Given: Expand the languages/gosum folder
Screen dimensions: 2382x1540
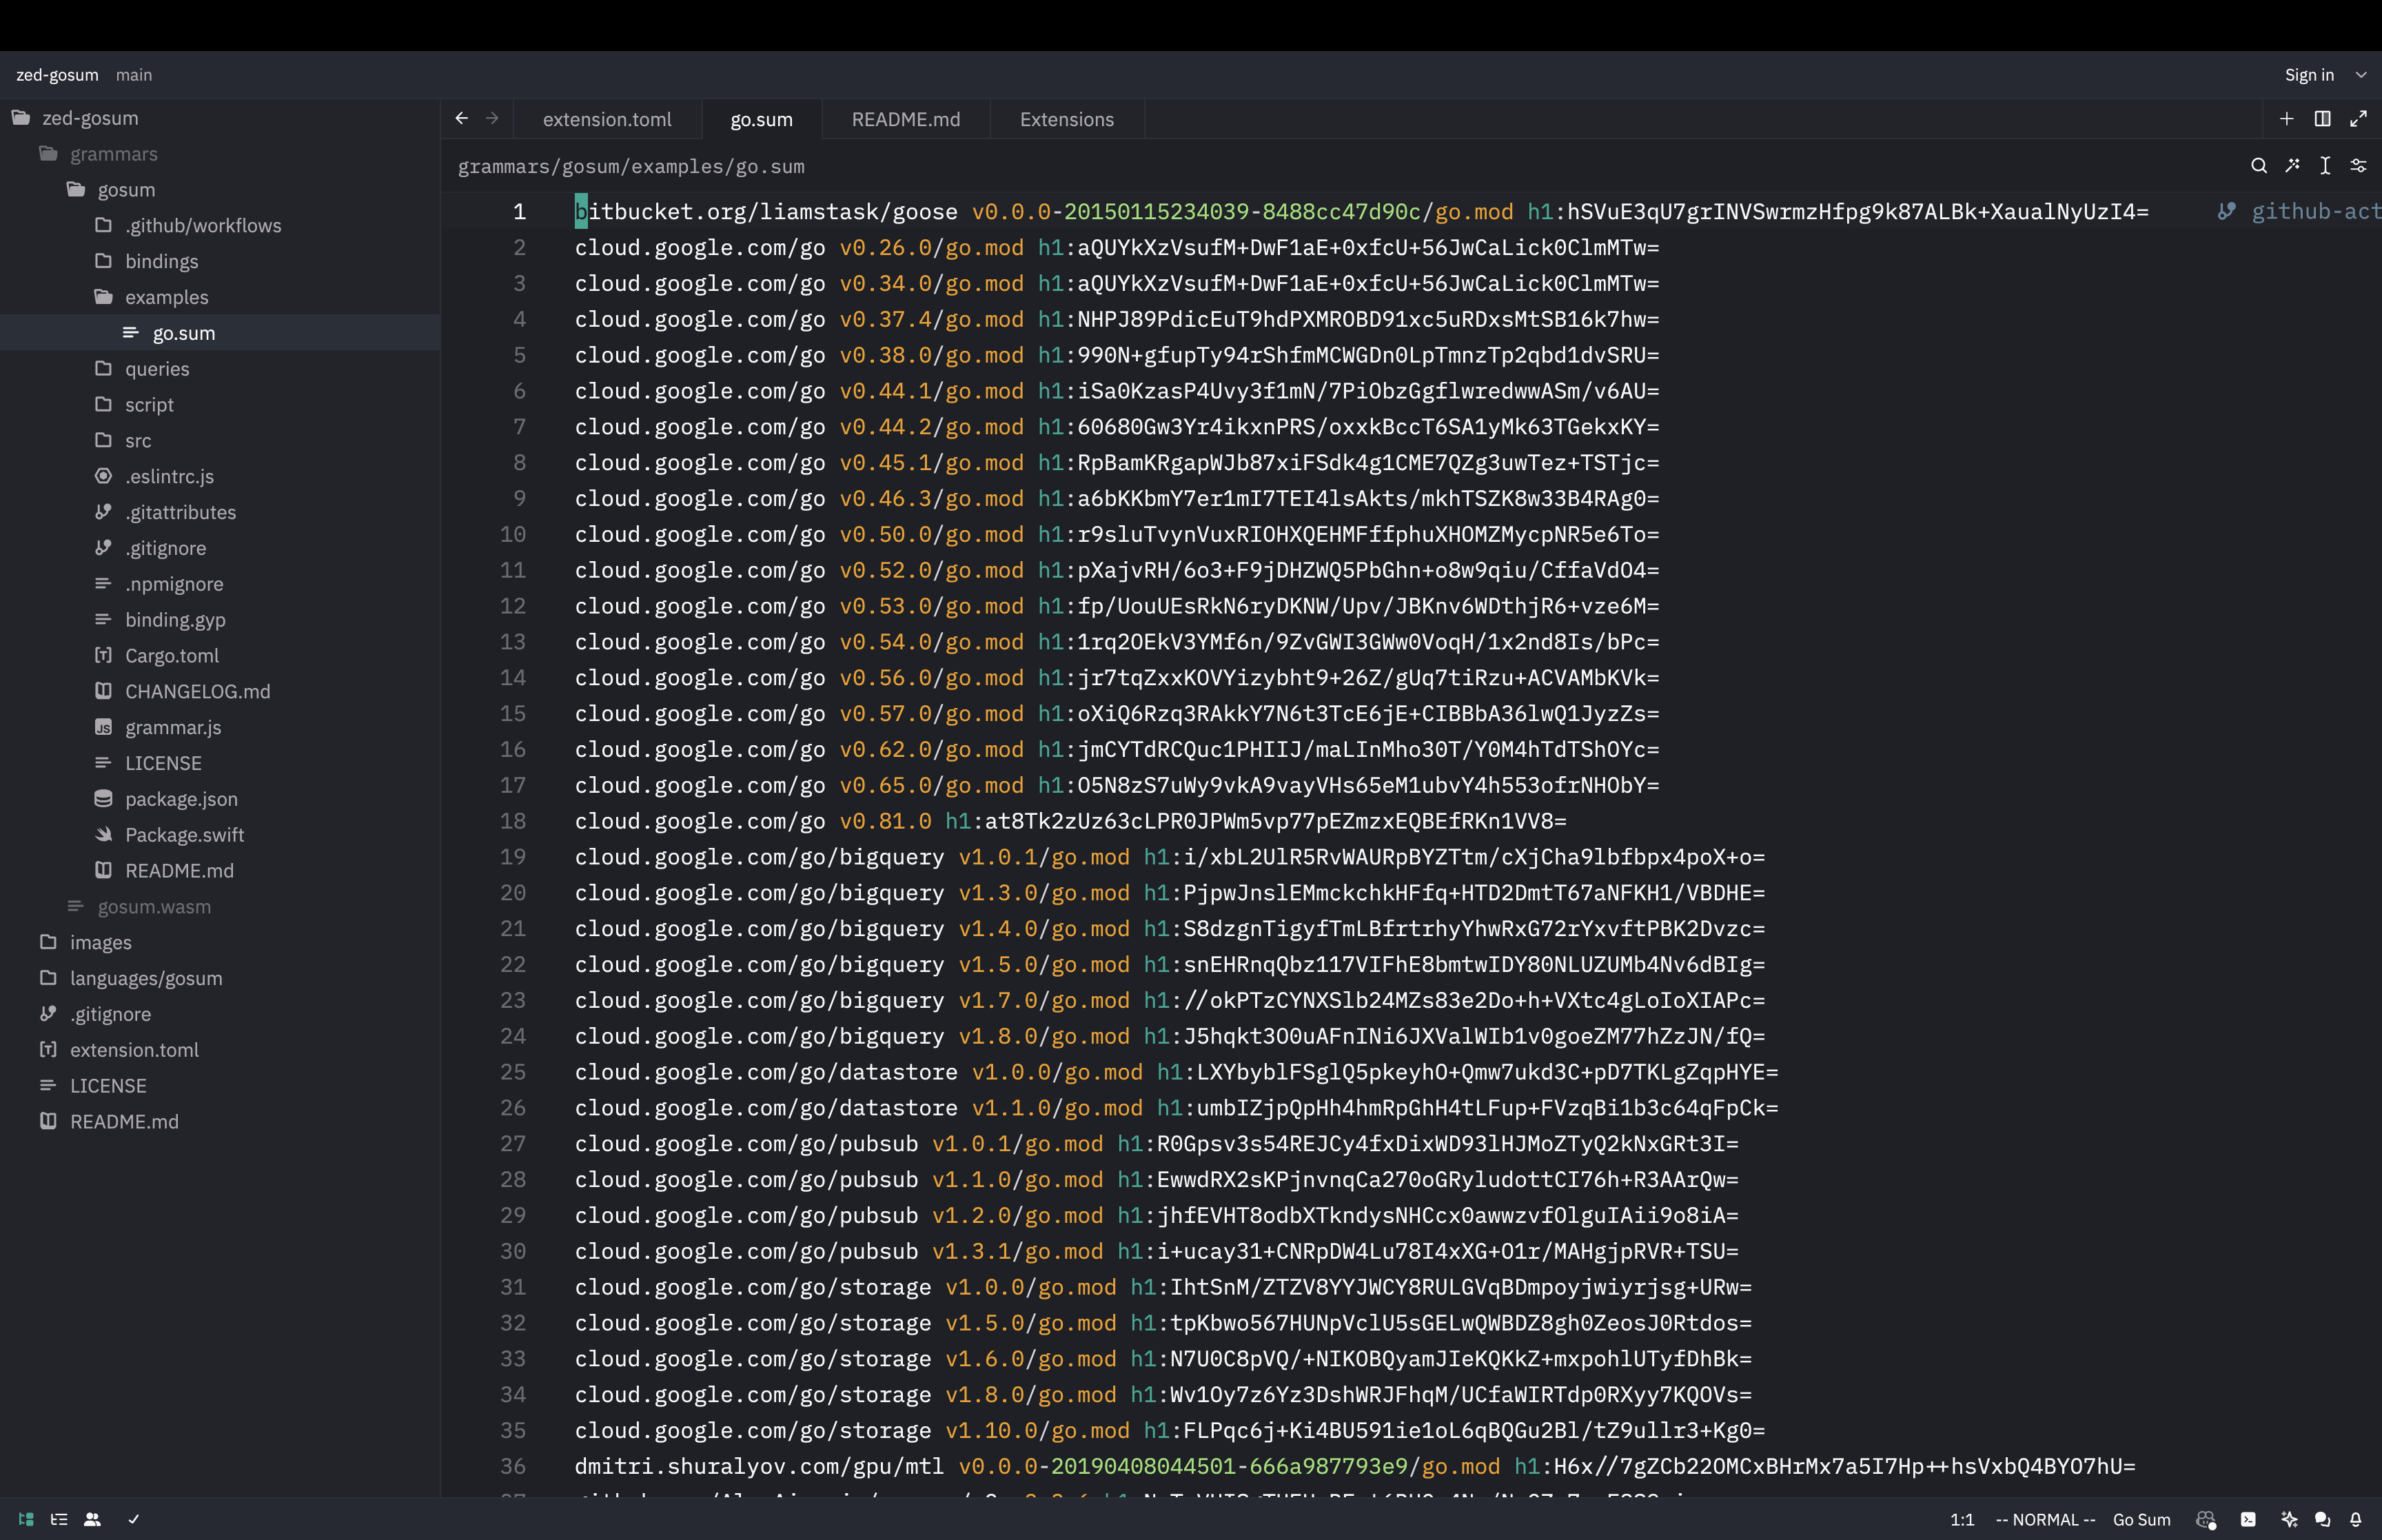Looking at the screenshot, I should (x=220, y=978).
